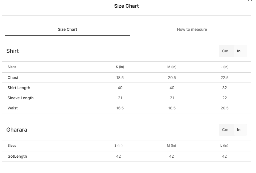Switch Gharara units to In
Screen dimensions: 256x173
coord(239,130)
